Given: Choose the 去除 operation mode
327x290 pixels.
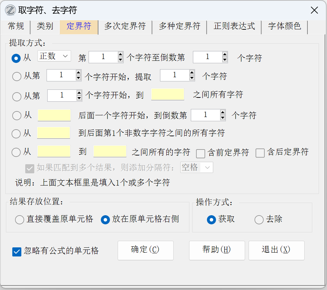Looking at the screenshot, I should point(259,220).
